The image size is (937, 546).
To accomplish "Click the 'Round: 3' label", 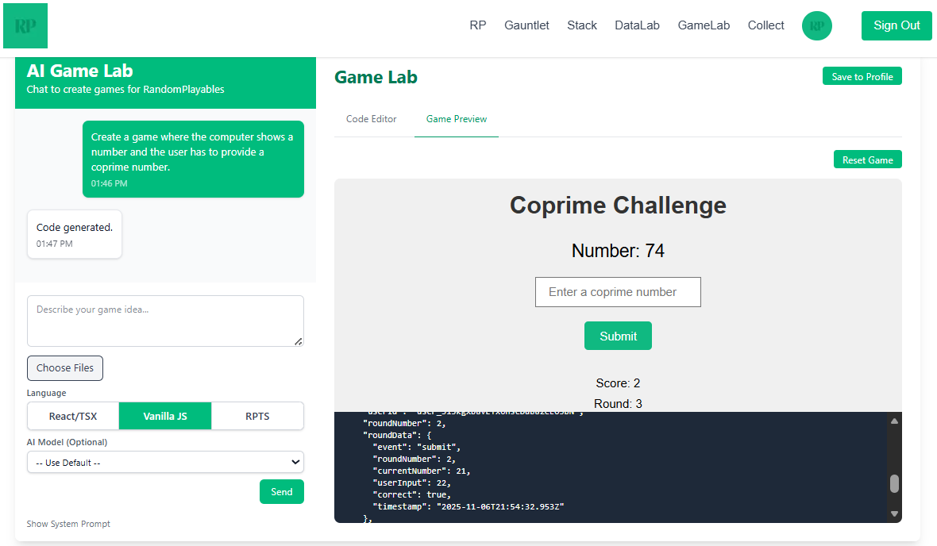I will [x=618, y=404].
